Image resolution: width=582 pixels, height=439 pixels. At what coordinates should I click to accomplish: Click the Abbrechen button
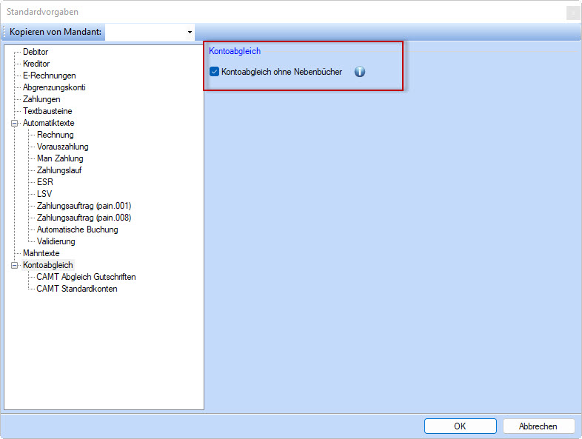point(538,426)
